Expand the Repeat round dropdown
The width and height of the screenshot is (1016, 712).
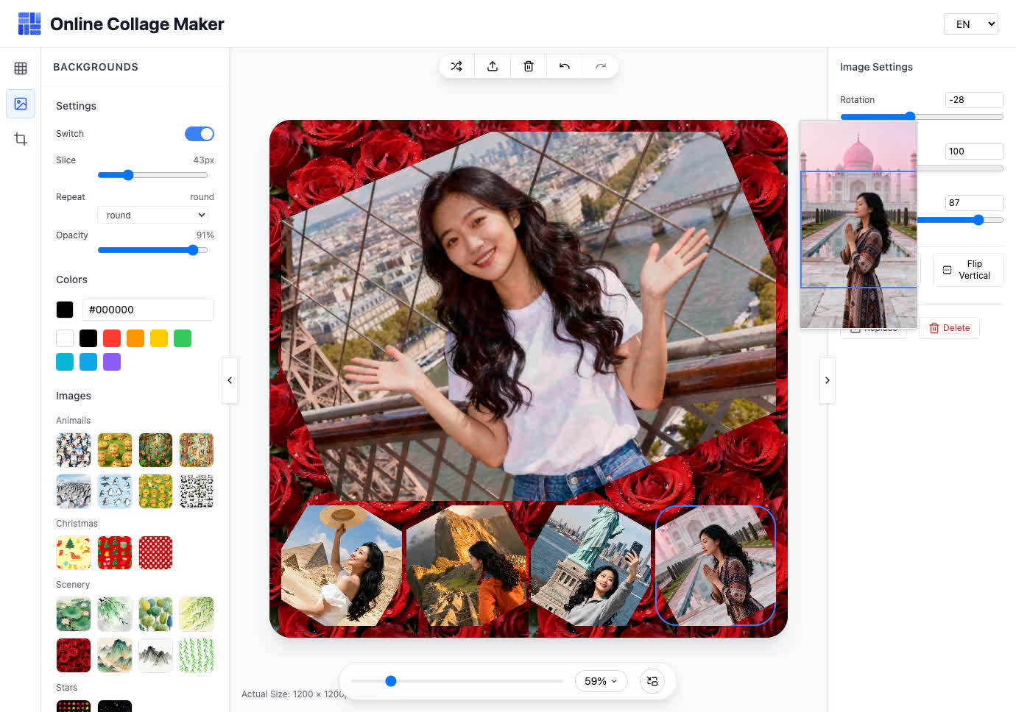[153, 215]
